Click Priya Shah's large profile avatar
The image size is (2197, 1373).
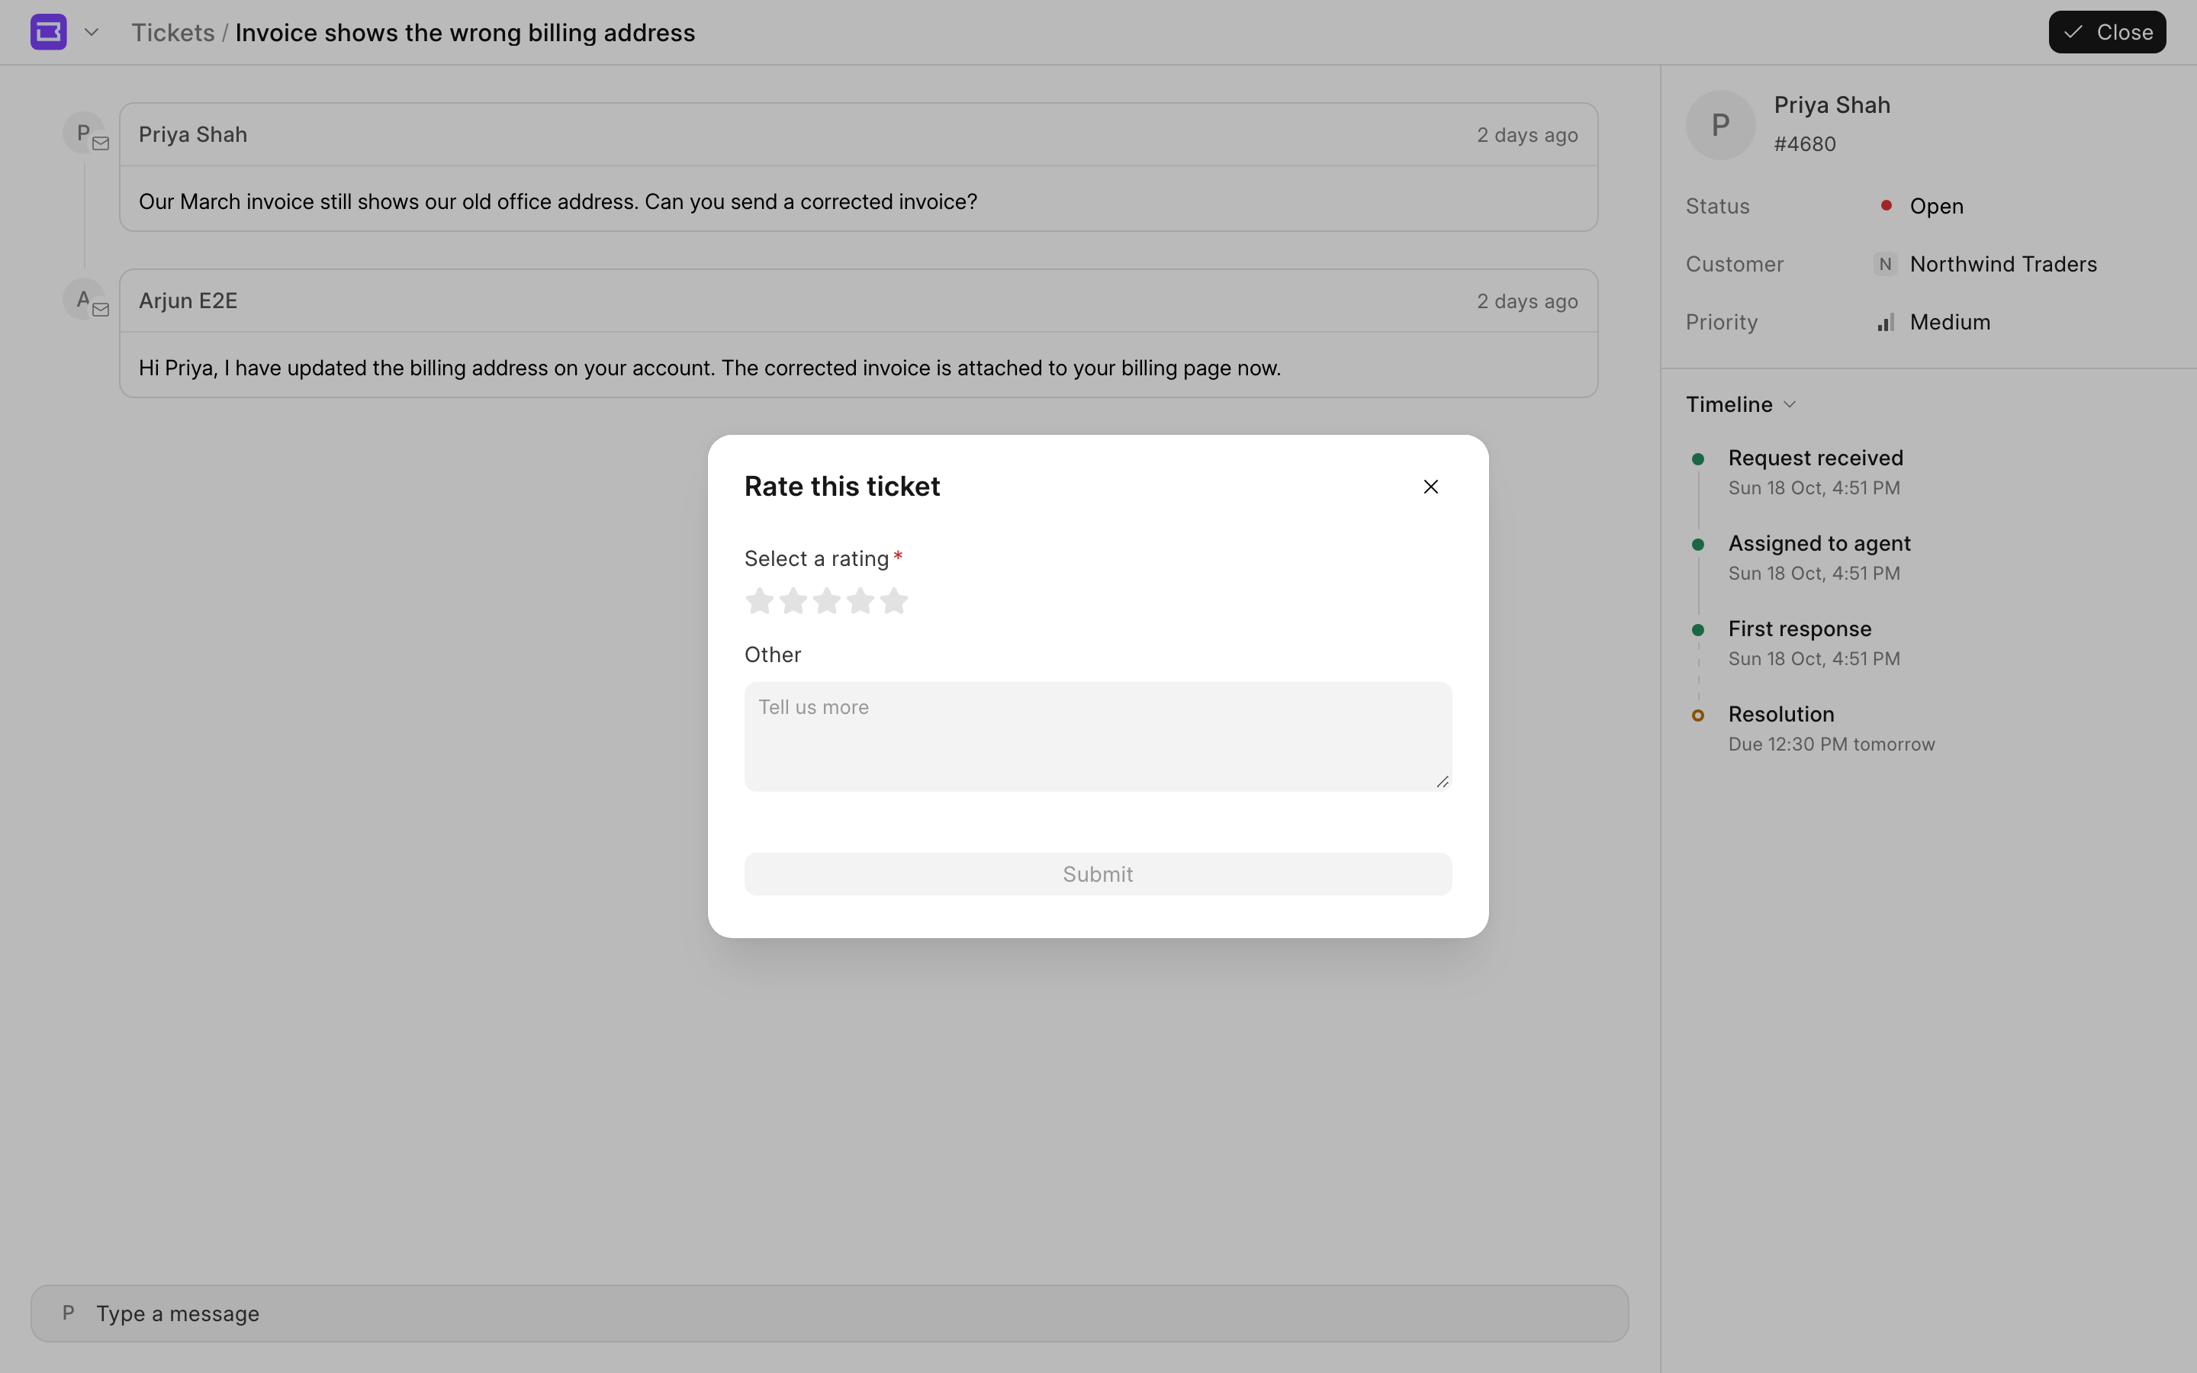[x=1720, y=125]
